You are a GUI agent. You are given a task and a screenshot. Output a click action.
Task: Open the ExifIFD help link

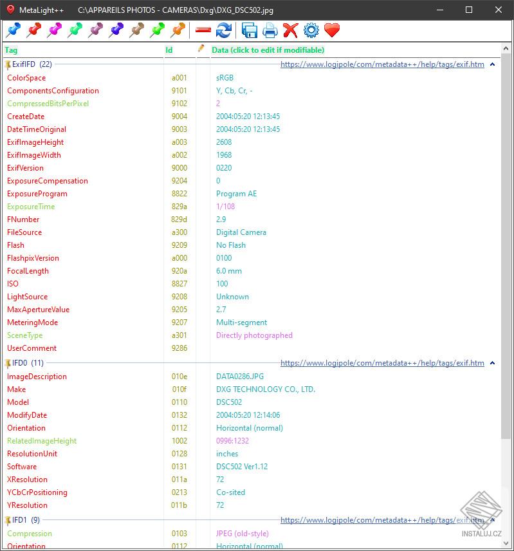pyautogui.click(x=382, y=64)
